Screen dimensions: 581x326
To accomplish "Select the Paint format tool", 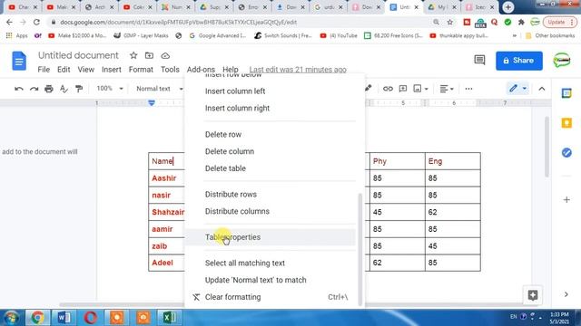I will point(79,89).
